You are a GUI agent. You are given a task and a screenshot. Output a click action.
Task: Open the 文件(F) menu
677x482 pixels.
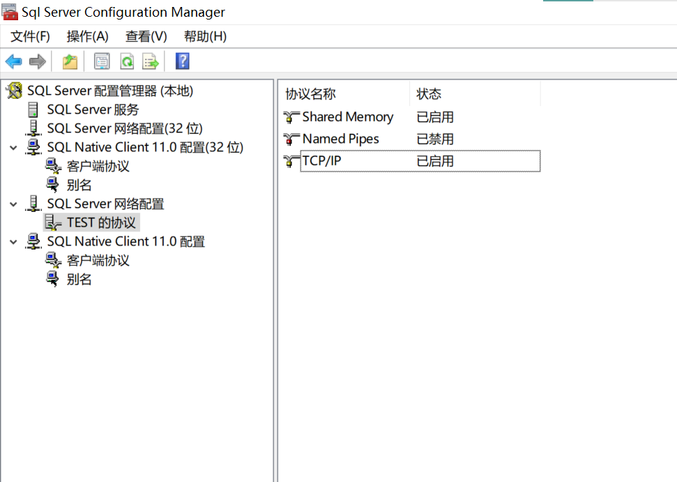coord(29,36)
